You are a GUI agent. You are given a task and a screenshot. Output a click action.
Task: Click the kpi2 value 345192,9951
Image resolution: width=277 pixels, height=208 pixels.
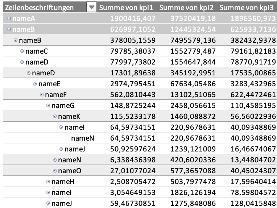193,73
